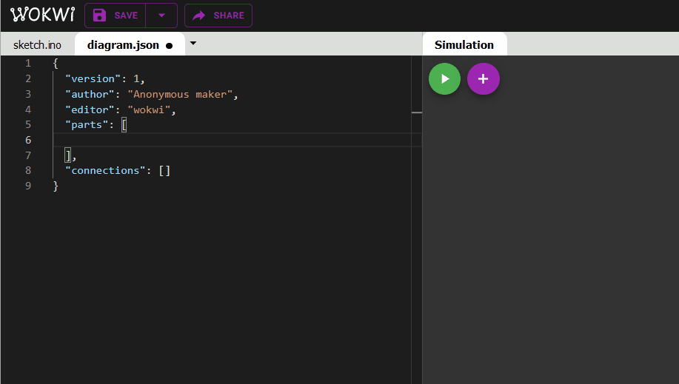Select the diagram.json tab
Screen dimensions: 679x384
130,44
